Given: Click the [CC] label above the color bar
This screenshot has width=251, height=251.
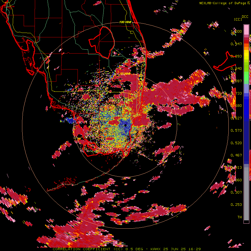Looking at the screenshot, I should coord(238,19).
